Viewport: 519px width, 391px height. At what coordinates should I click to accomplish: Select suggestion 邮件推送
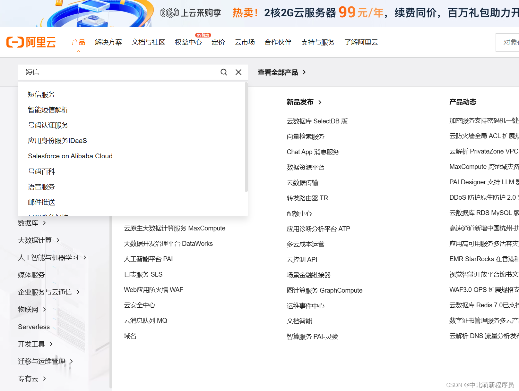[41, 202]
